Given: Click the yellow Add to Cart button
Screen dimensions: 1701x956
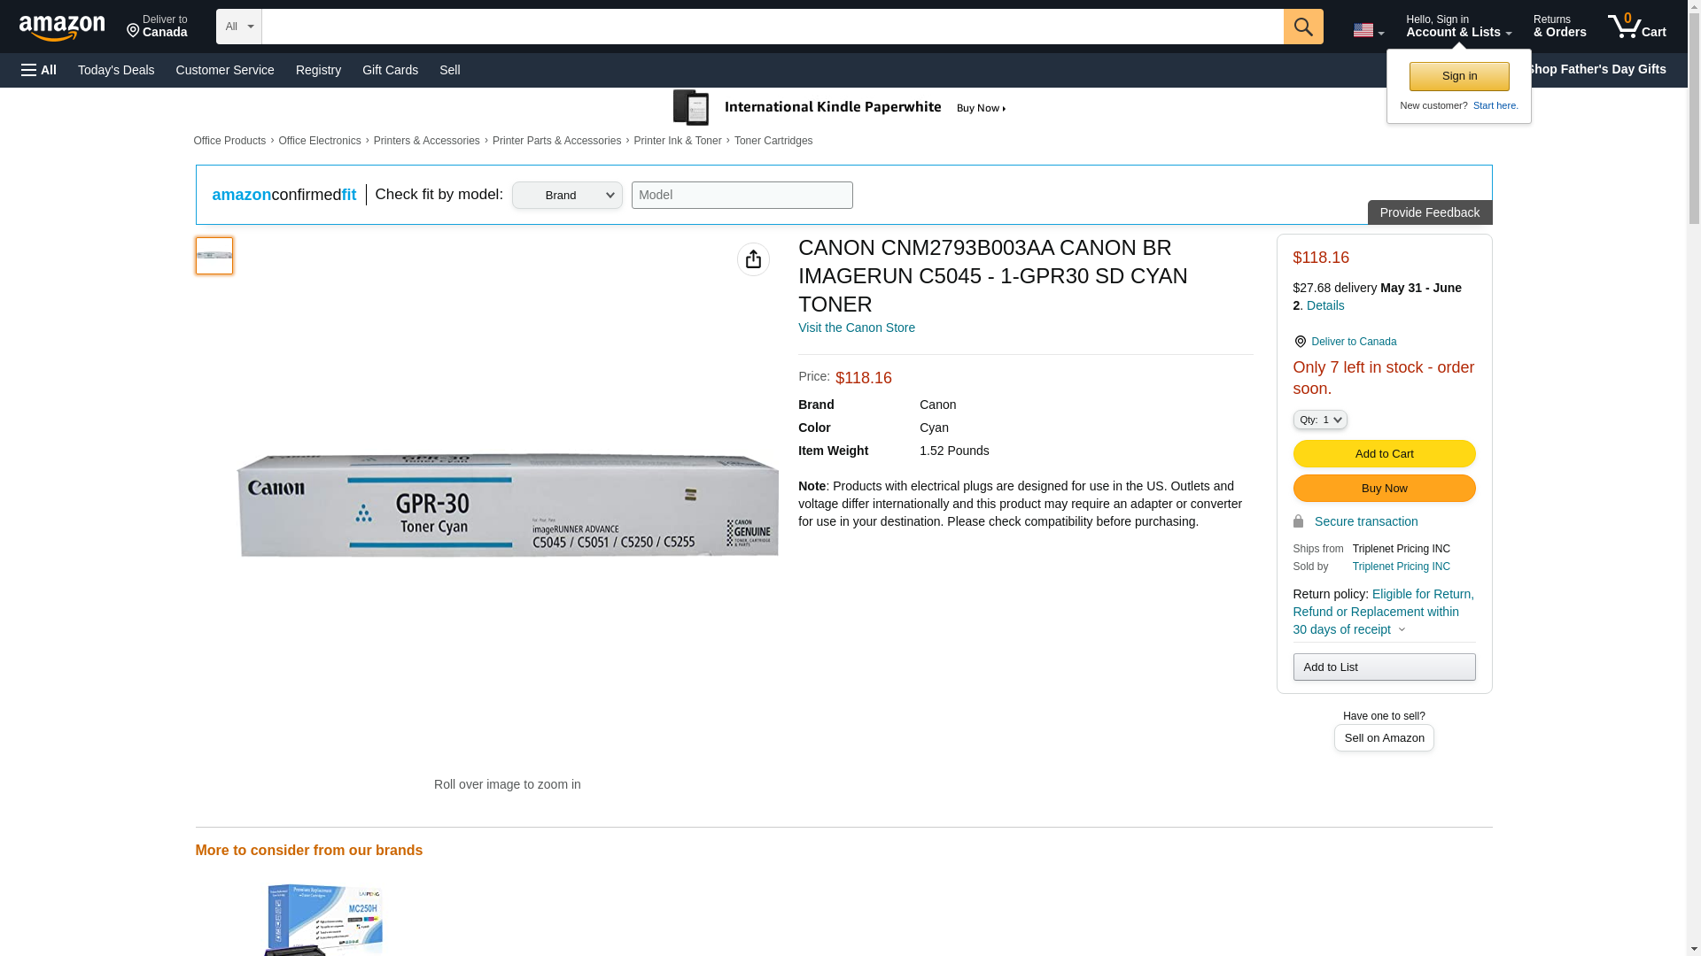Looking at the screenshot, I should (1383, 454).
